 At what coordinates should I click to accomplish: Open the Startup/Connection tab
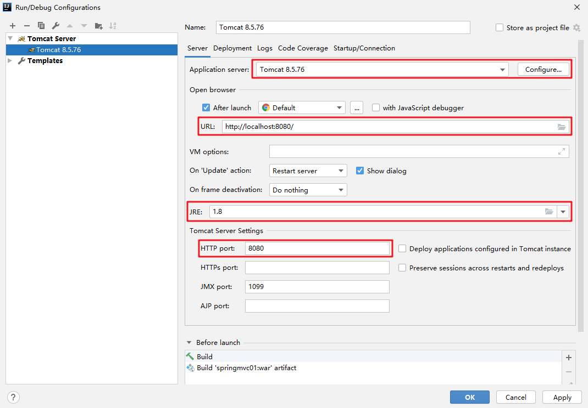click(x=364, y=48)
